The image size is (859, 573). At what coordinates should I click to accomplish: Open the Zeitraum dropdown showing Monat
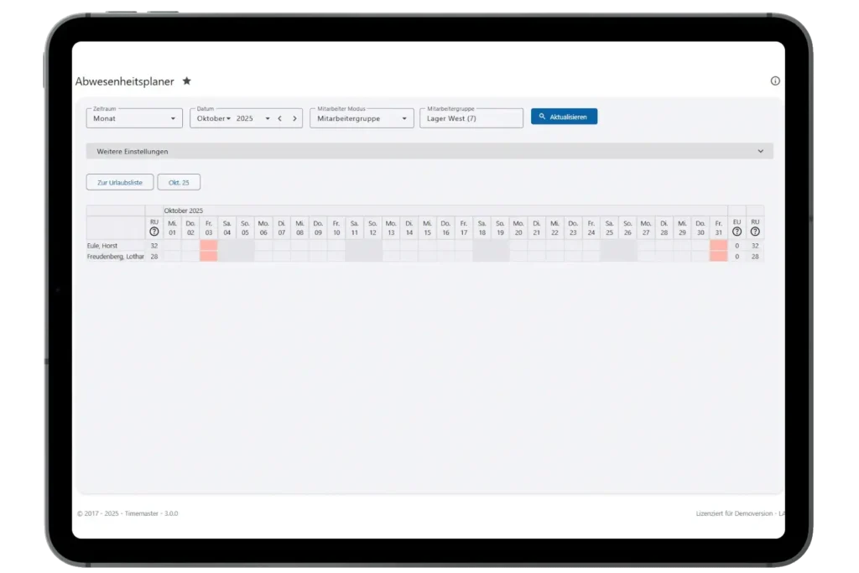[x=134, y=118]
